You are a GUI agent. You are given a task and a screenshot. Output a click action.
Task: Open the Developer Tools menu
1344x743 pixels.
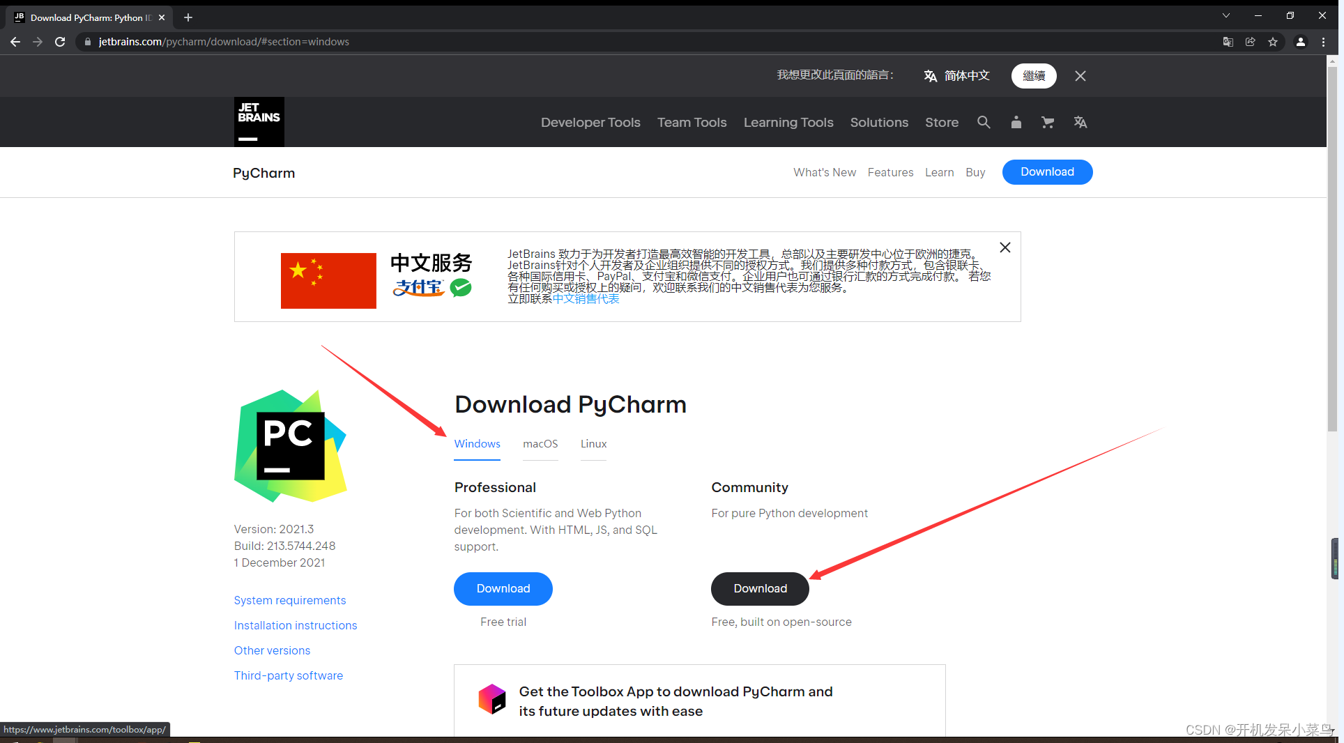[590, 122]
